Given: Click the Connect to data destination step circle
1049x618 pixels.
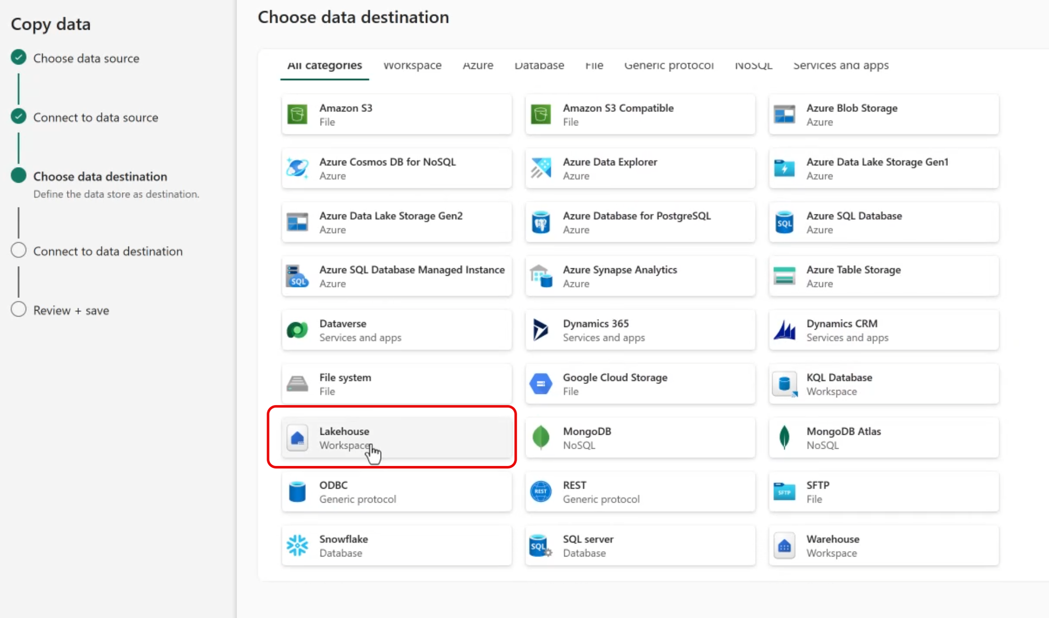Looking at the screenshot, I should tap(19, 251).
